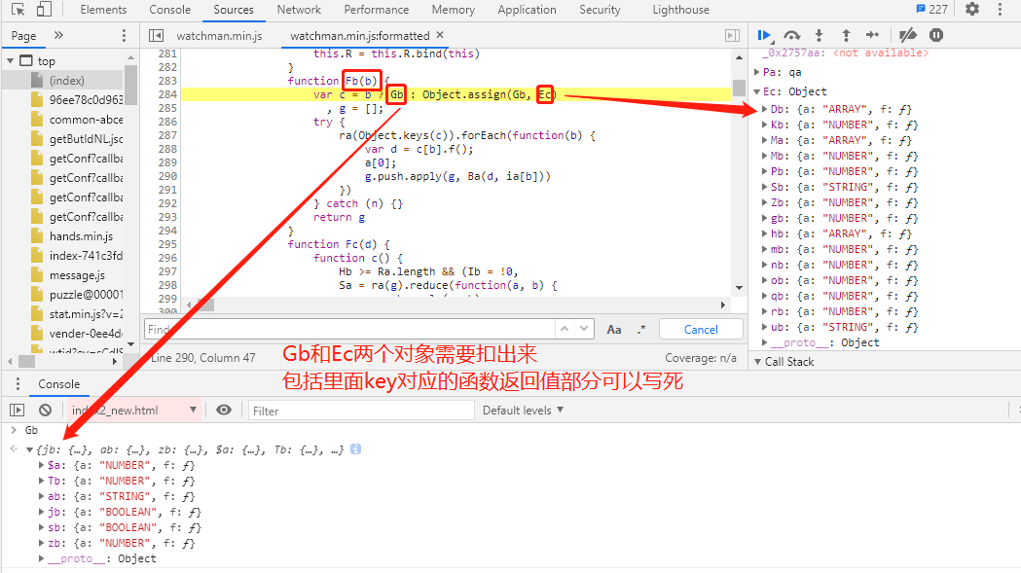Click the code editor horizontal scrollbar thumb
The height and width of the screenshot is (573, 1021).
pyautogui.click(x=205, y=304)
